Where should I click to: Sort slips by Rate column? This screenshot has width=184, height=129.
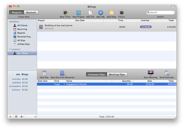pyautogui.click(x=144, y=81)
